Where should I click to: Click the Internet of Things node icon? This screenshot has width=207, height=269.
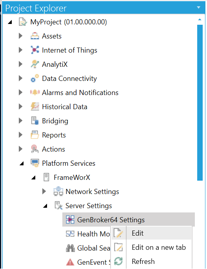point(35,50)
